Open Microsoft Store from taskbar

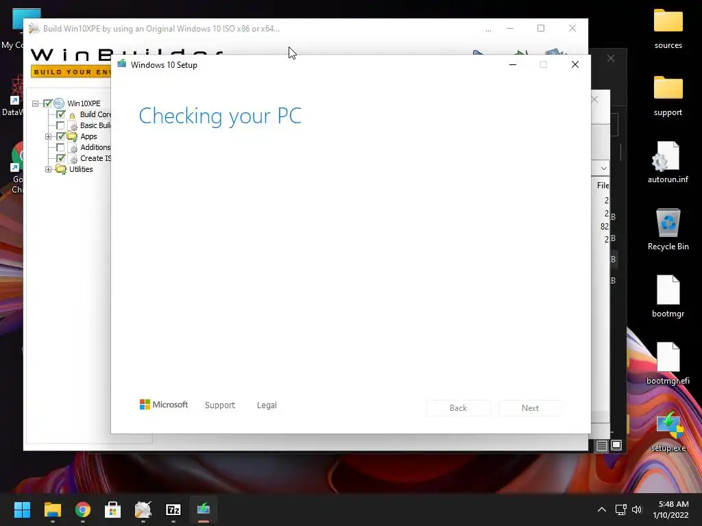[x=113, y=510]
